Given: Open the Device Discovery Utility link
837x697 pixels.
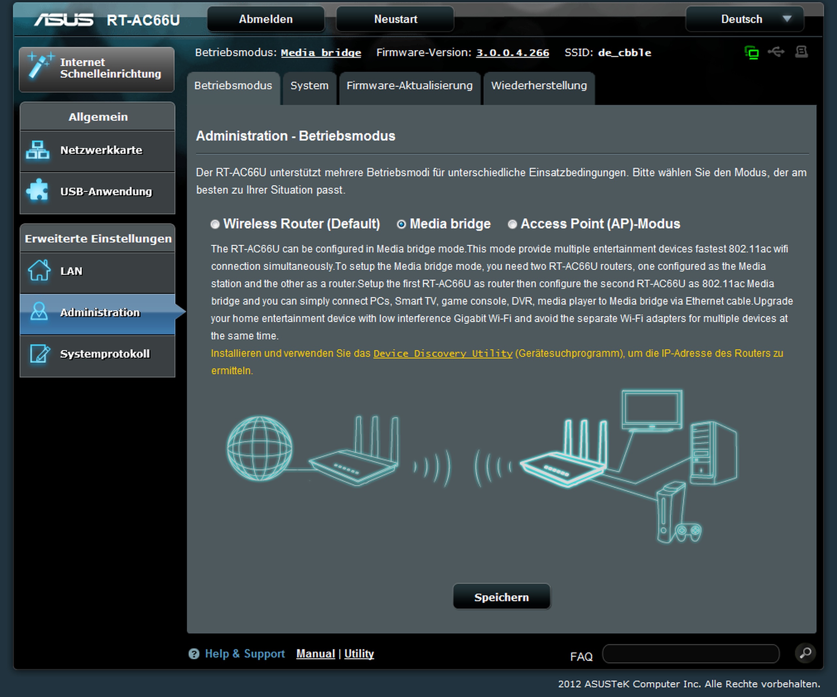Looking at the screenshot, I should pyautogui.click(x=442, y=353).
